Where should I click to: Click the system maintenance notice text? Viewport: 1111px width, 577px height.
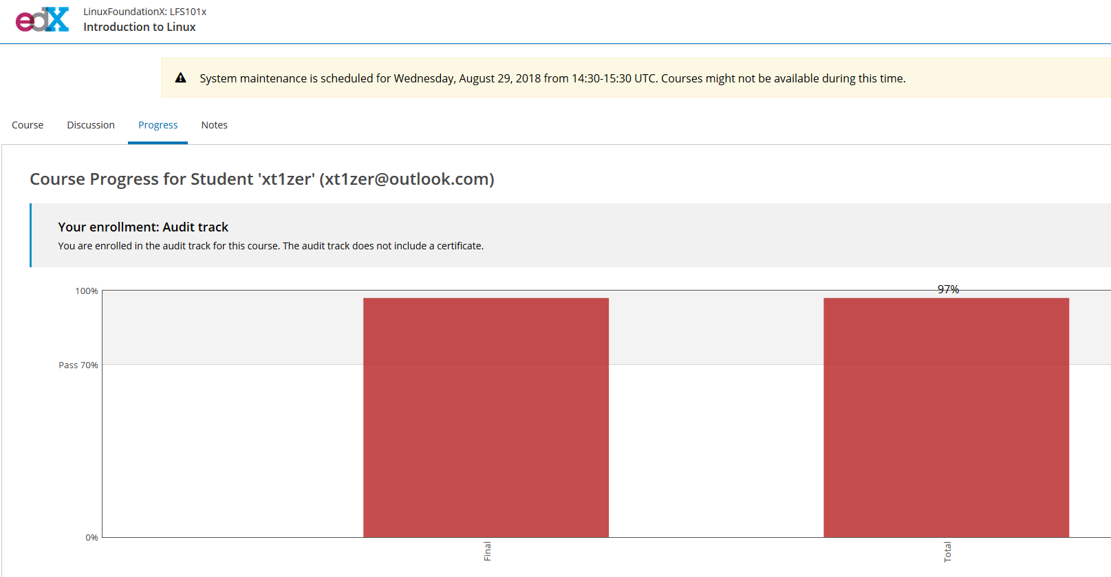tap(552, 78)
